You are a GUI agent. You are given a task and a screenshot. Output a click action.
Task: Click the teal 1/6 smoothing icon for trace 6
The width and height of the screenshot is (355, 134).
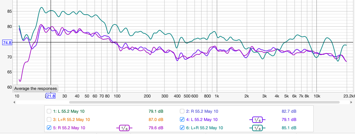click(x=257, y=128)
